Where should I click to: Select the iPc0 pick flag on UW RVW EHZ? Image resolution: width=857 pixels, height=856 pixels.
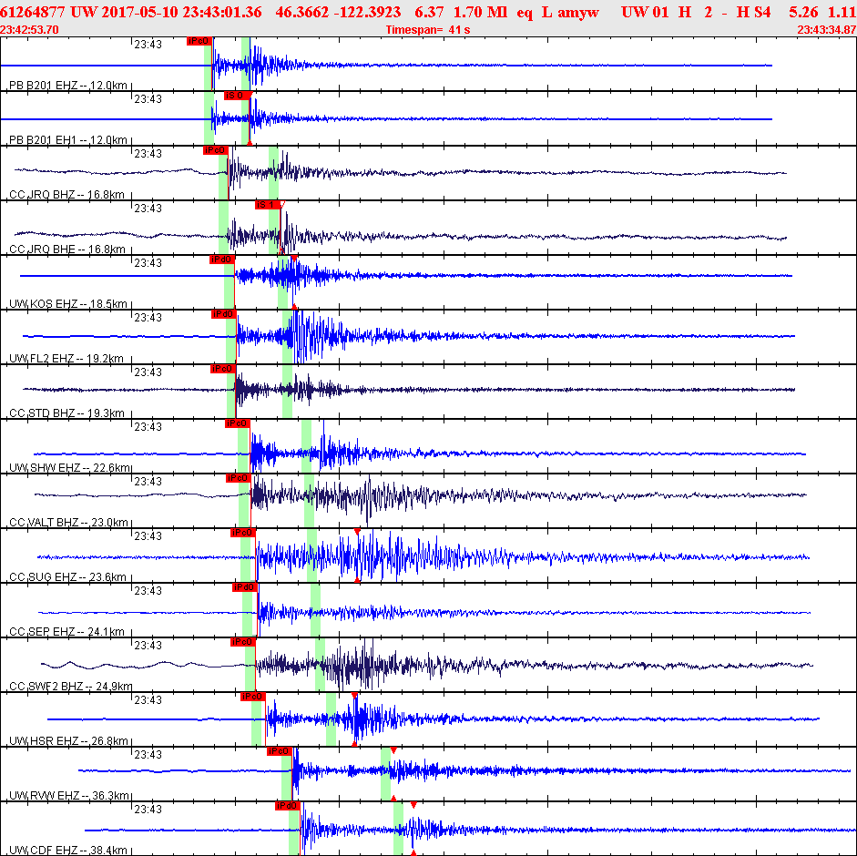coord(280,751)
